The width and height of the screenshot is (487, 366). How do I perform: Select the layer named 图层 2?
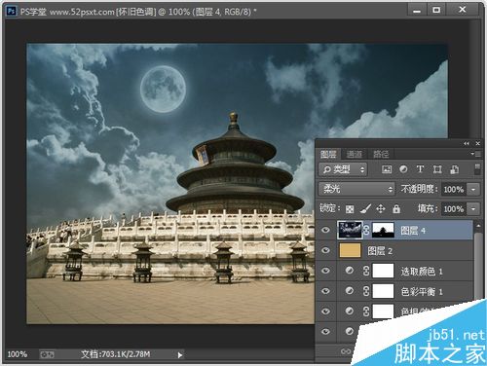[380, 251]
